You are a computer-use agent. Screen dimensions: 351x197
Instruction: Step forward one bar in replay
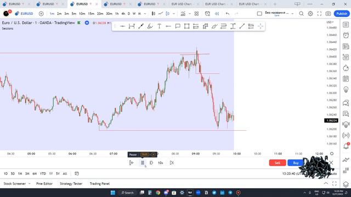(151, 163)
